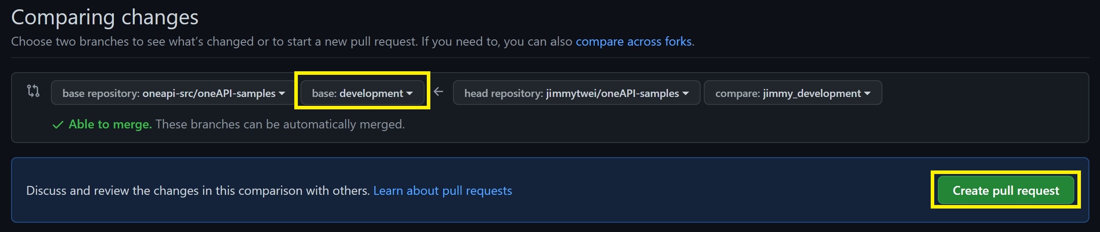Open the compare: jimmy_development branch dropdown
The width and height of the screenshot is (1100, 232).
[793, 93]
